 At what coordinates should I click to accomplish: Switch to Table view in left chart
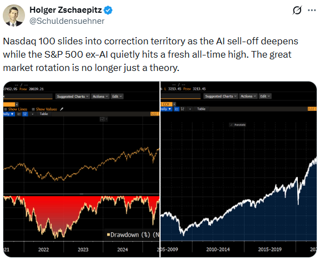coord(44,114)
